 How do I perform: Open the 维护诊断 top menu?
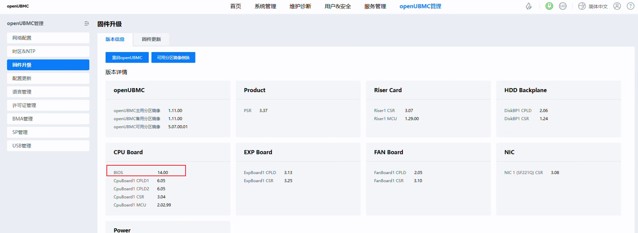point(300,6)
